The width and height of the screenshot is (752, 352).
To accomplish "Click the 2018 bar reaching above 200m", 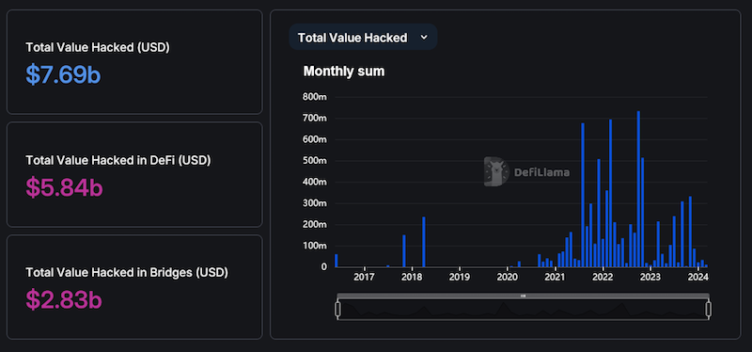I will [x=424, y=242].
